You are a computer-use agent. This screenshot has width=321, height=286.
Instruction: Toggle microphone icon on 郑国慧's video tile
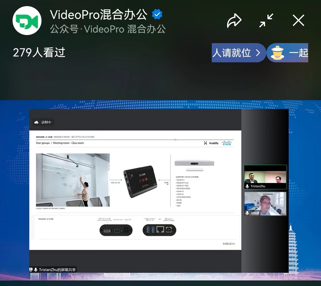(x=247, y=213)
